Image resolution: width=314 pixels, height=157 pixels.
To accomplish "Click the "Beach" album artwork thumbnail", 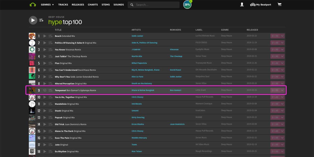I will [32, 36].
